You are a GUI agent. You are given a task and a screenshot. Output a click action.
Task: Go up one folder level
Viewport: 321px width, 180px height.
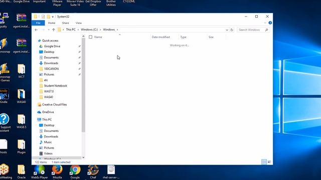tap(54, 30)
